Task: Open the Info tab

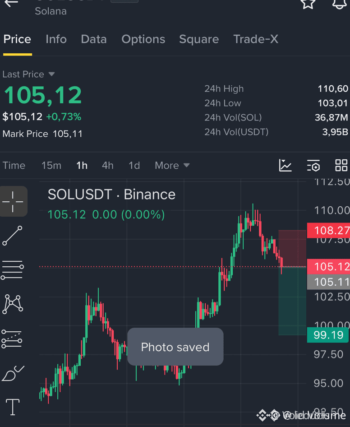Action: coord(56,39)
